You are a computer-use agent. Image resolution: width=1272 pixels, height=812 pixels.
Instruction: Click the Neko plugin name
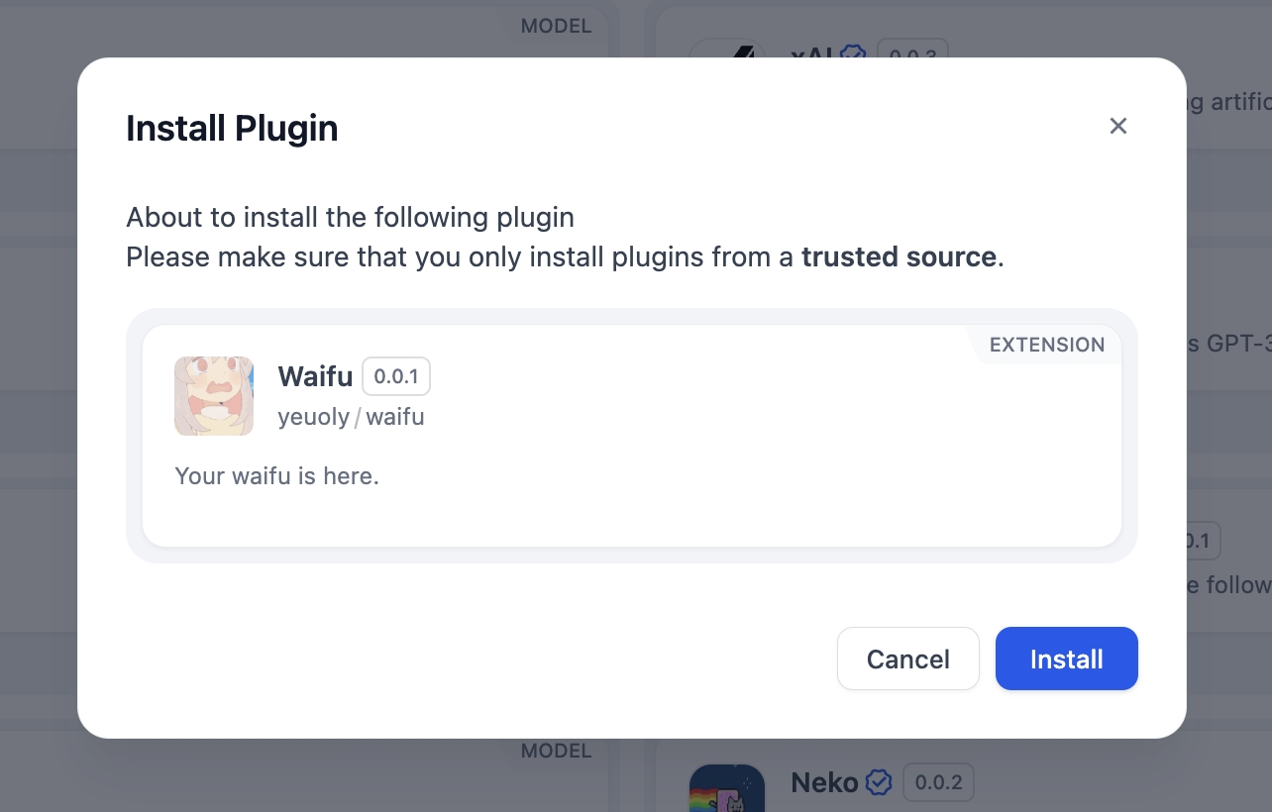[823, 783]
